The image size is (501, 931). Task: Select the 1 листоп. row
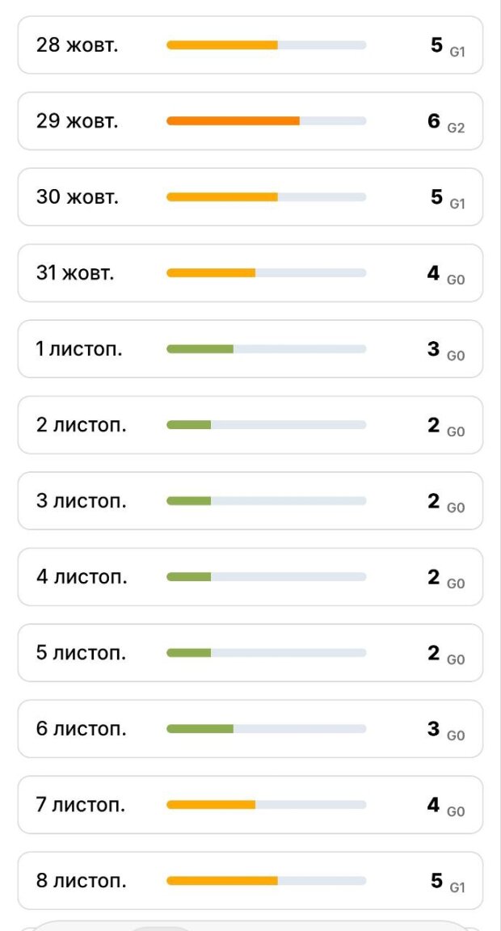click(250, 349)
